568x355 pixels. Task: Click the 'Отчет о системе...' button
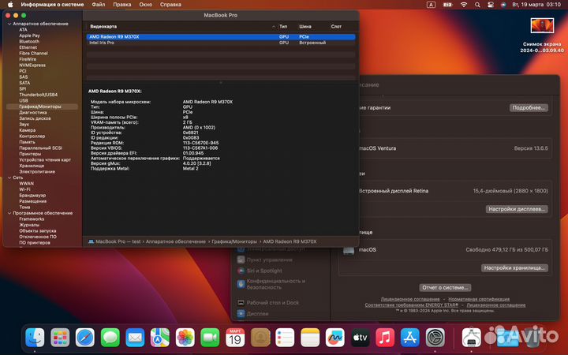click(x=445, y=288)
